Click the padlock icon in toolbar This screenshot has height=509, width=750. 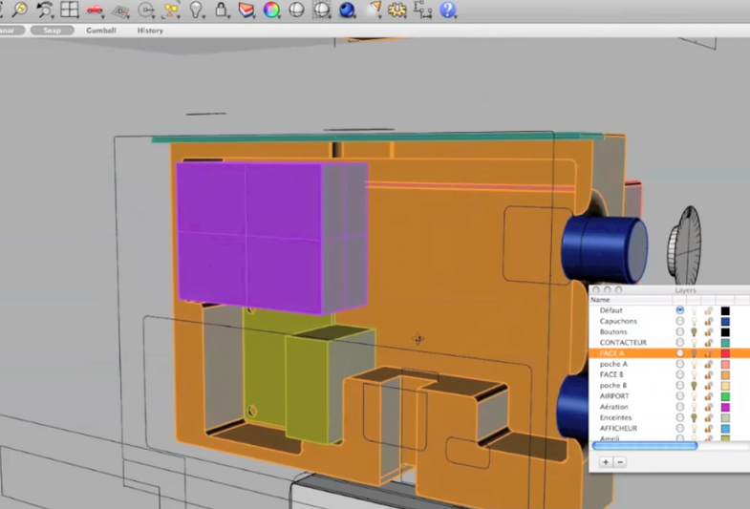(x=221, y=11)
